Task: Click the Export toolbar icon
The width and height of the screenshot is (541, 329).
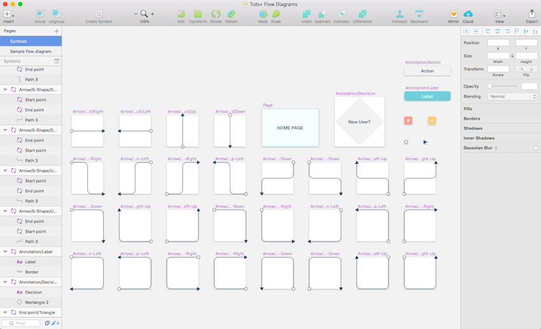Action: [x=531, y=14]
